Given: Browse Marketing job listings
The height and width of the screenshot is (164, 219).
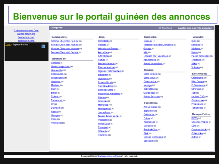Looking at the screenshot, I should click(x=103, y=105).
